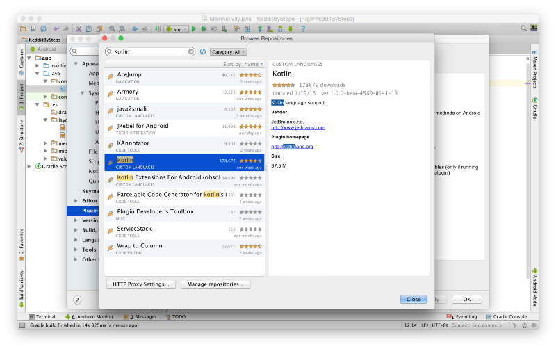Click the green Run button
Viewport: 556px width, 349px height.
coord(194,29)
